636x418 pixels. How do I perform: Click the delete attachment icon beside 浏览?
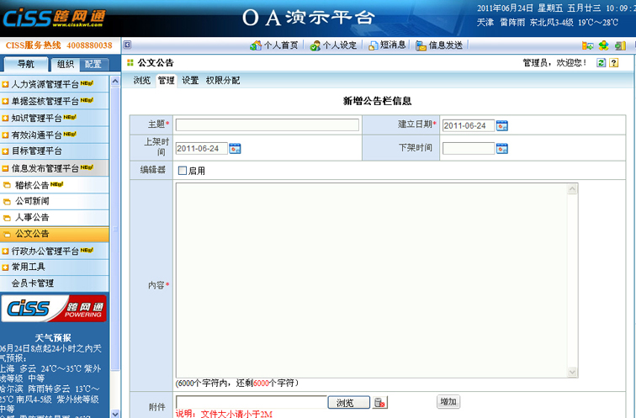click(380, 403)
